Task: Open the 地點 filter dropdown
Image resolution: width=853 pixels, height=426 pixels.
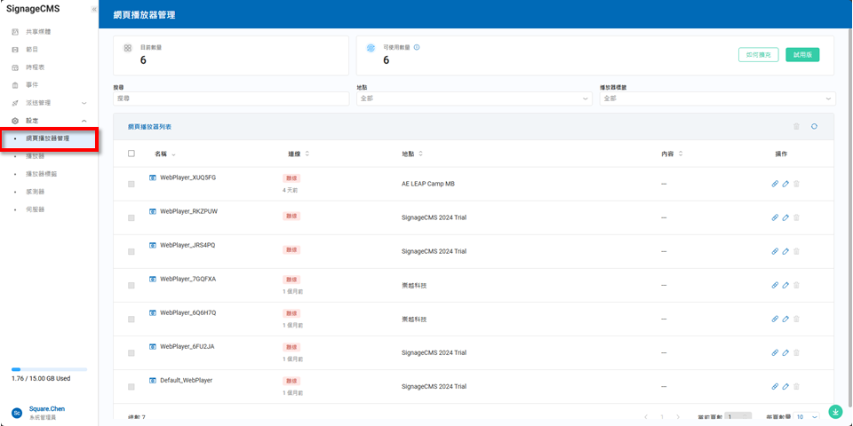Action: pos(474,99)
